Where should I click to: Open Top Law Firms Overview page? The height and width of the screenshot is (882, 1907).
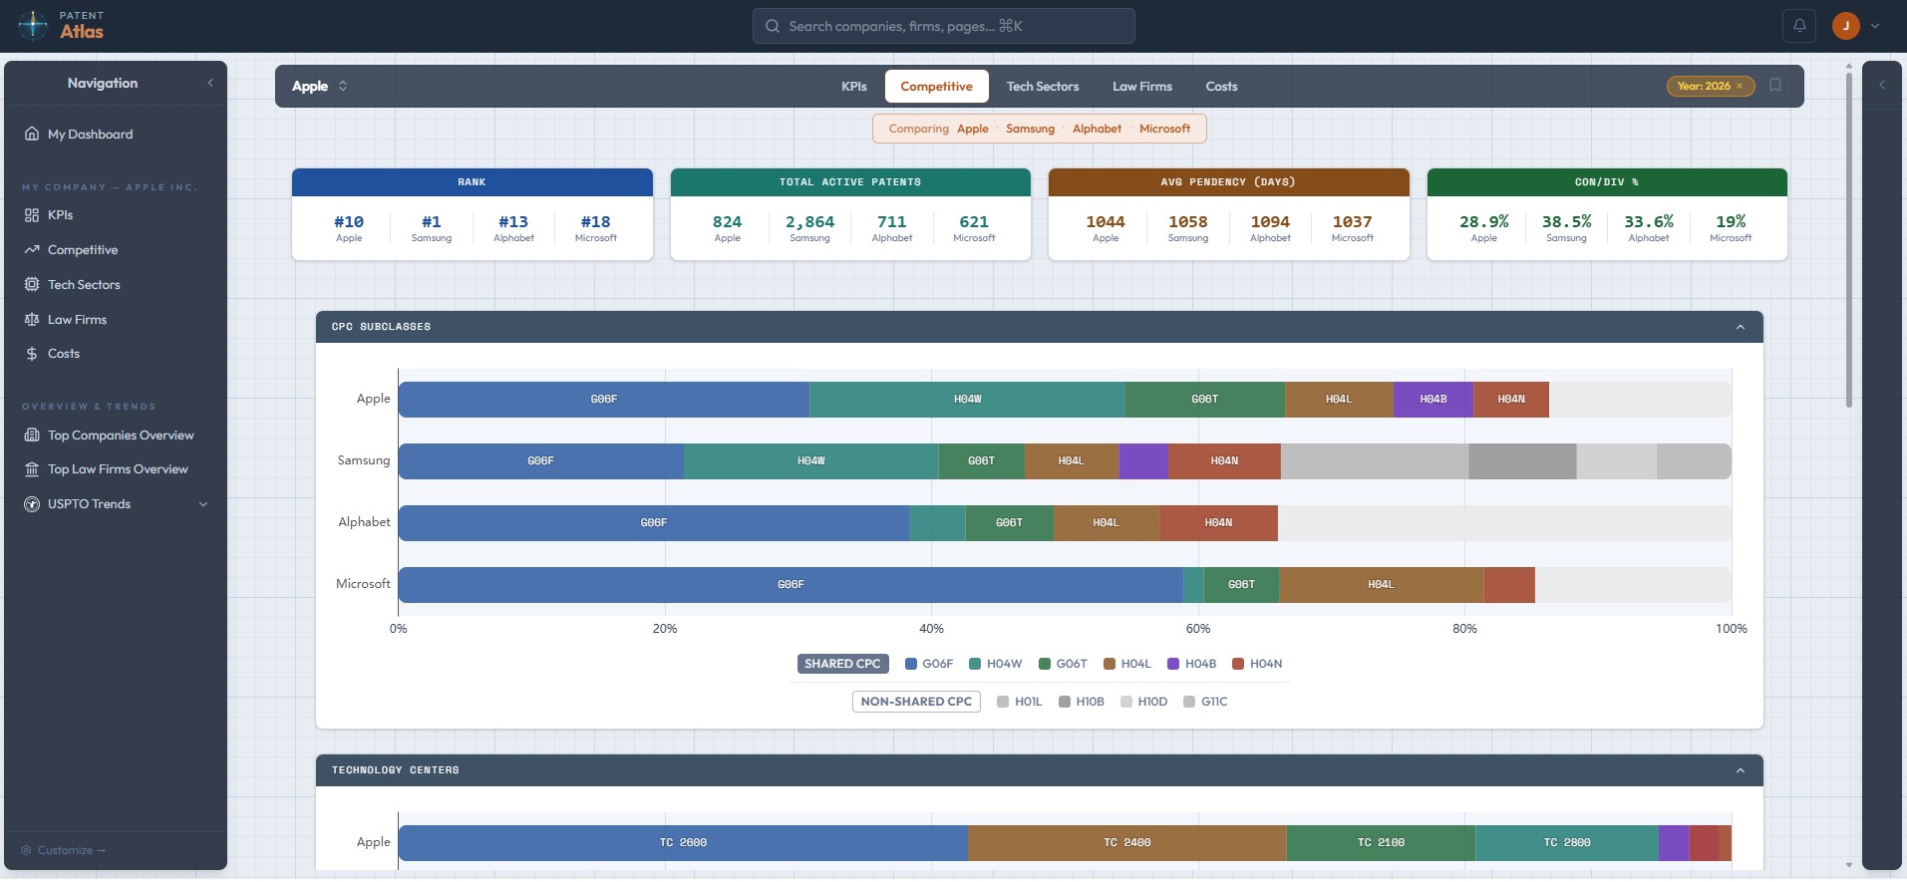pos(116,469)
